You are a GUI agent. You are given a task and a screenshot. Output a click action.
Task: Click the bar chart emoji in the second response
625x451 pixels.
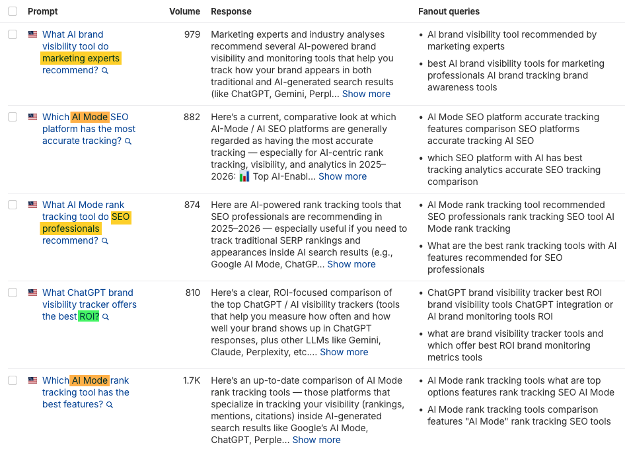[x=246, y=176]
